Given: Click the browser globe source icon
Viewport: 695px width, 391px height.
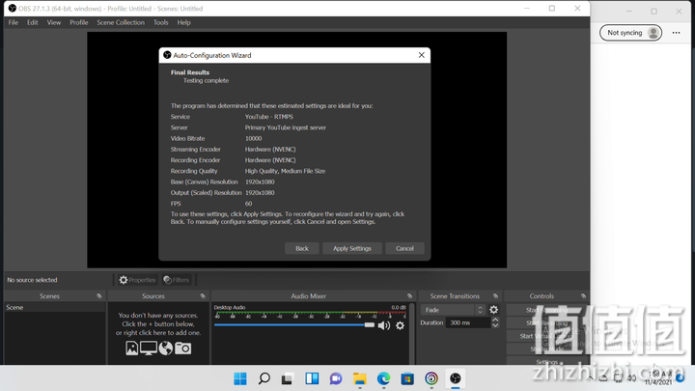Looking at the screenshot, I should tap(166, 348).
